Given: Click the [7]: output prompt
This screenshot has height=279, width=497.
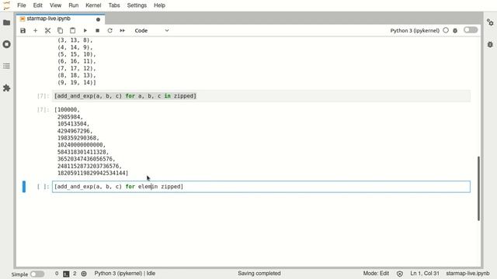Looking at the screenshot, I should 43,110.
